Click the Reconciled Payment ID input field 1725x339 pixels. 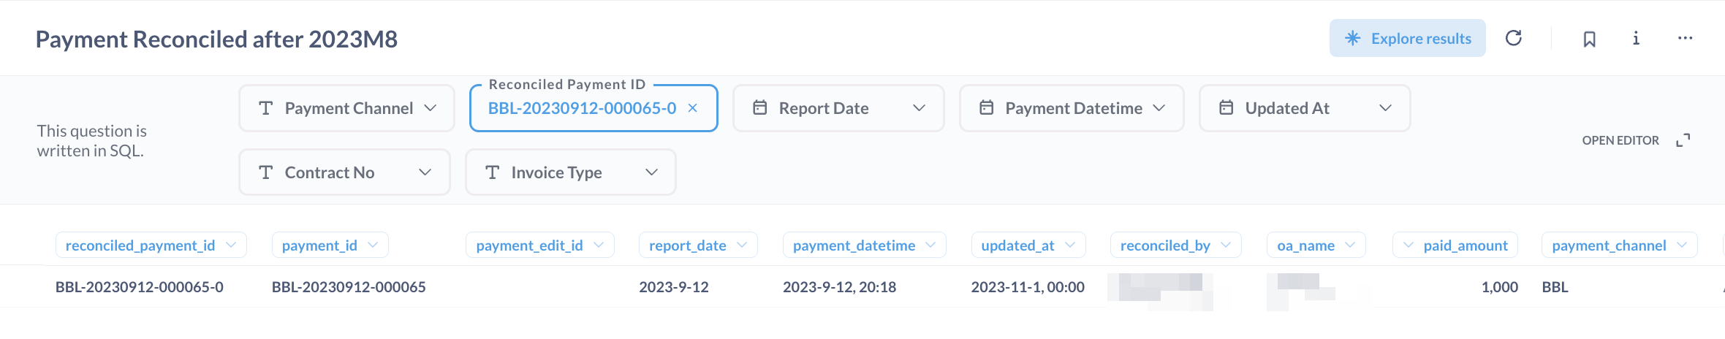pos(582,108)
